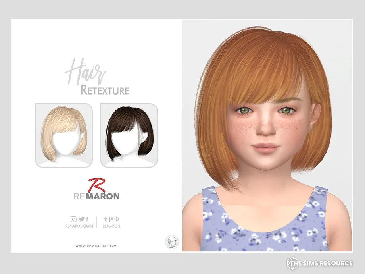Screen dimensions: 365x274
Task: Open the Tumblr icon for REMARON
Action: pos(105,219)
